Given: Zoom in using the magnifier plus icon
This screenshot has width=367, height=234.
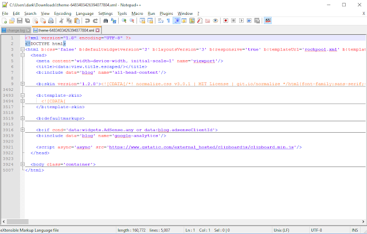Looking at the screenshot, I should (124, 21).
